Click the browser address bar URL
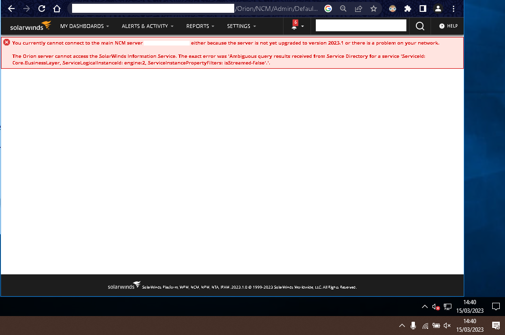Screen dimensions: 505x335 [x=195, y=9]
